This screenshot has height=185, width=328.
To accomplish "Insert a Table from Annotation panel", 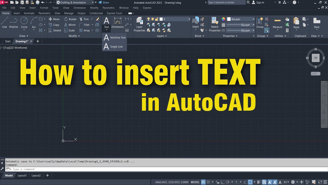I will [x=127, y=30].
